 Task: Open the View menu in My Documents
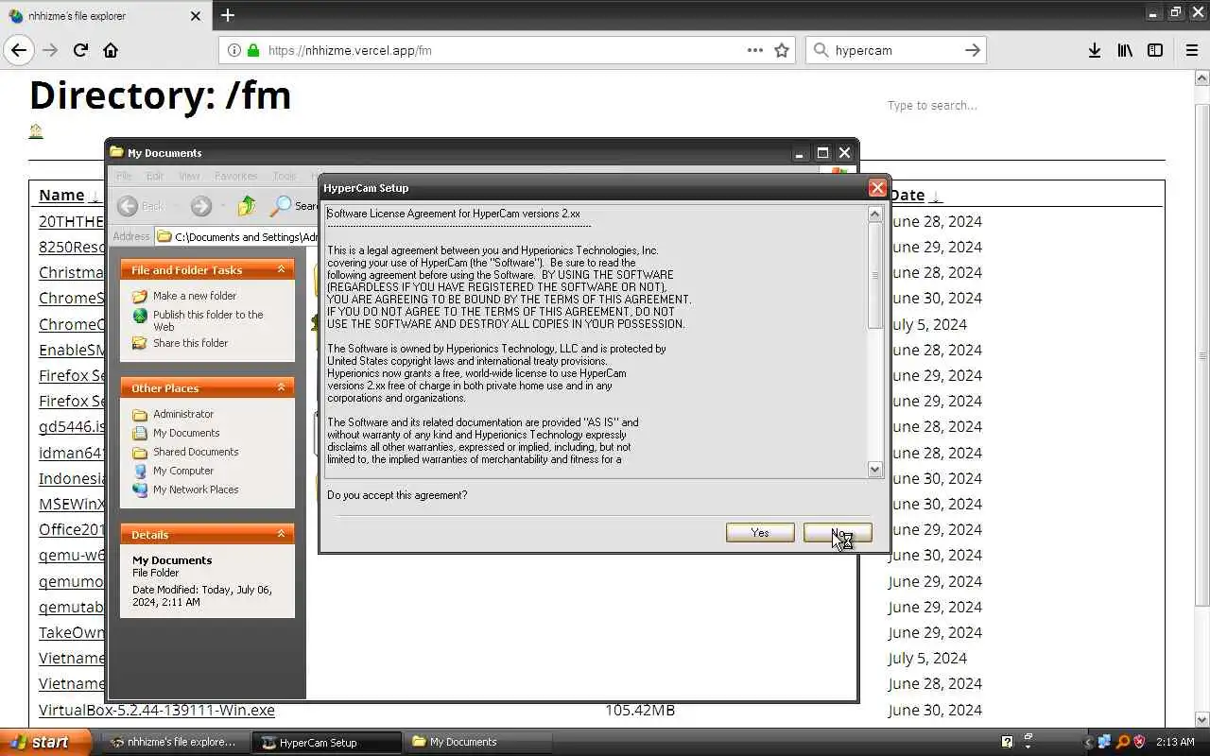click(189, 176)
